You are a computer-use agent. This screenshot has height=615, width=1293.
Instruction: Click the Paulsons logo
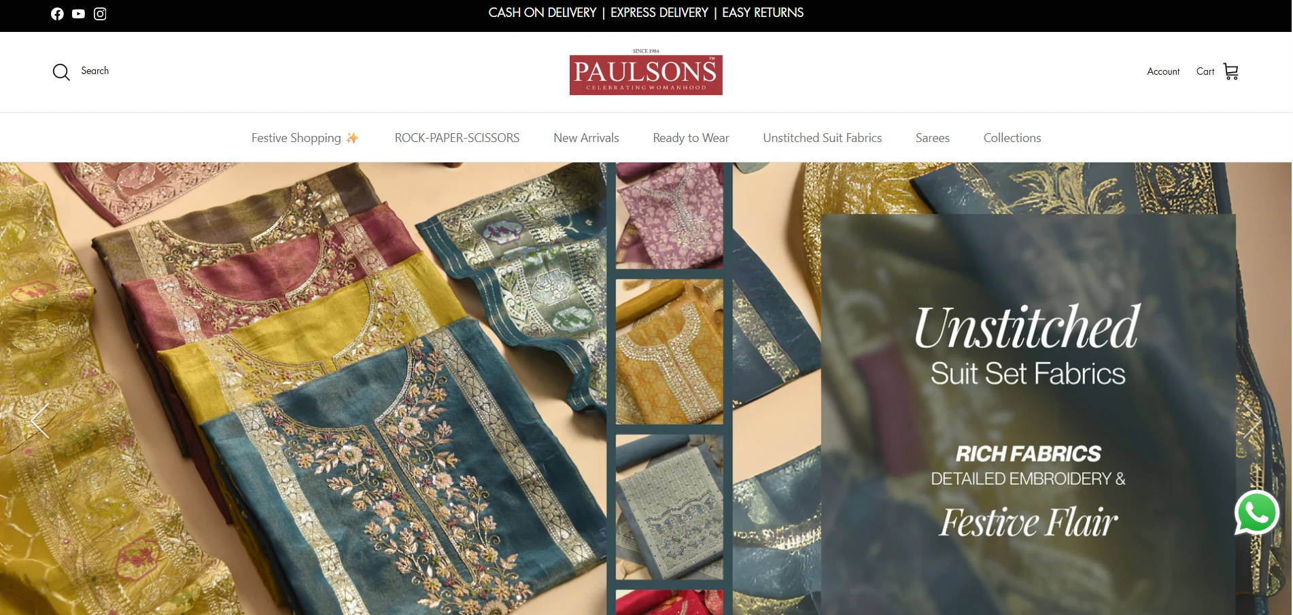646,72
